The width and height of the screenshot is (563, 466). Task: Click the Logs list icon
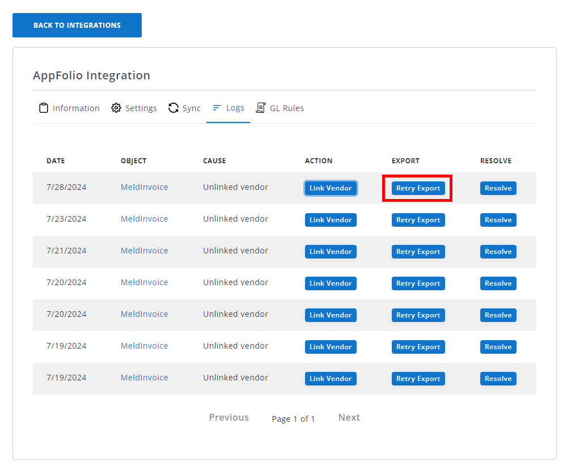(217, 108)
